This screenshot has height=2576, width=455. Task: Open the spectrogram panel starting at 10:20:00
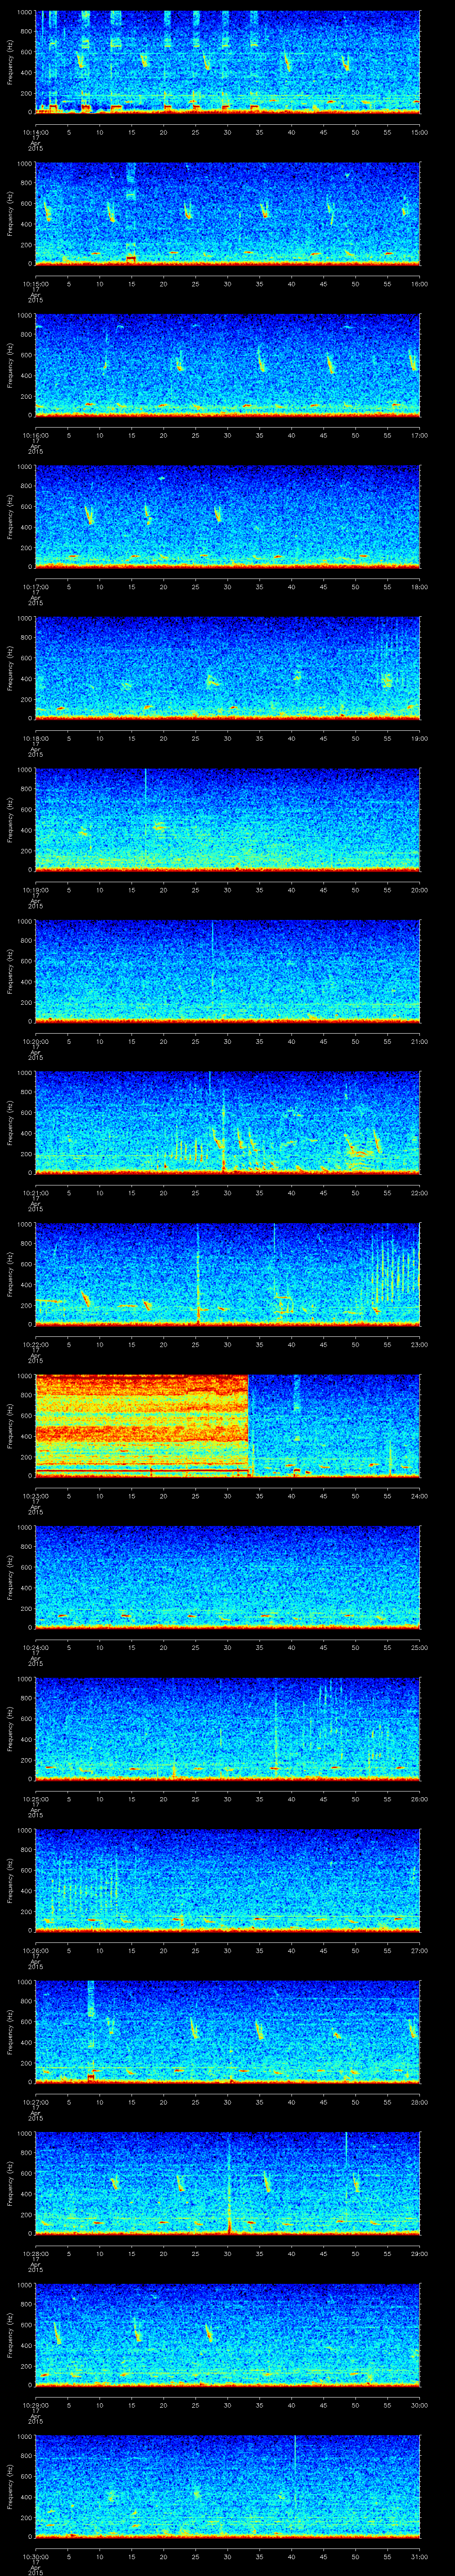point(227,970)
